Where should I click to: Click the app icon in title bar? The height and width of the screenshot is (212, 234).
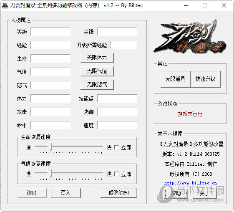coord(5,6)
